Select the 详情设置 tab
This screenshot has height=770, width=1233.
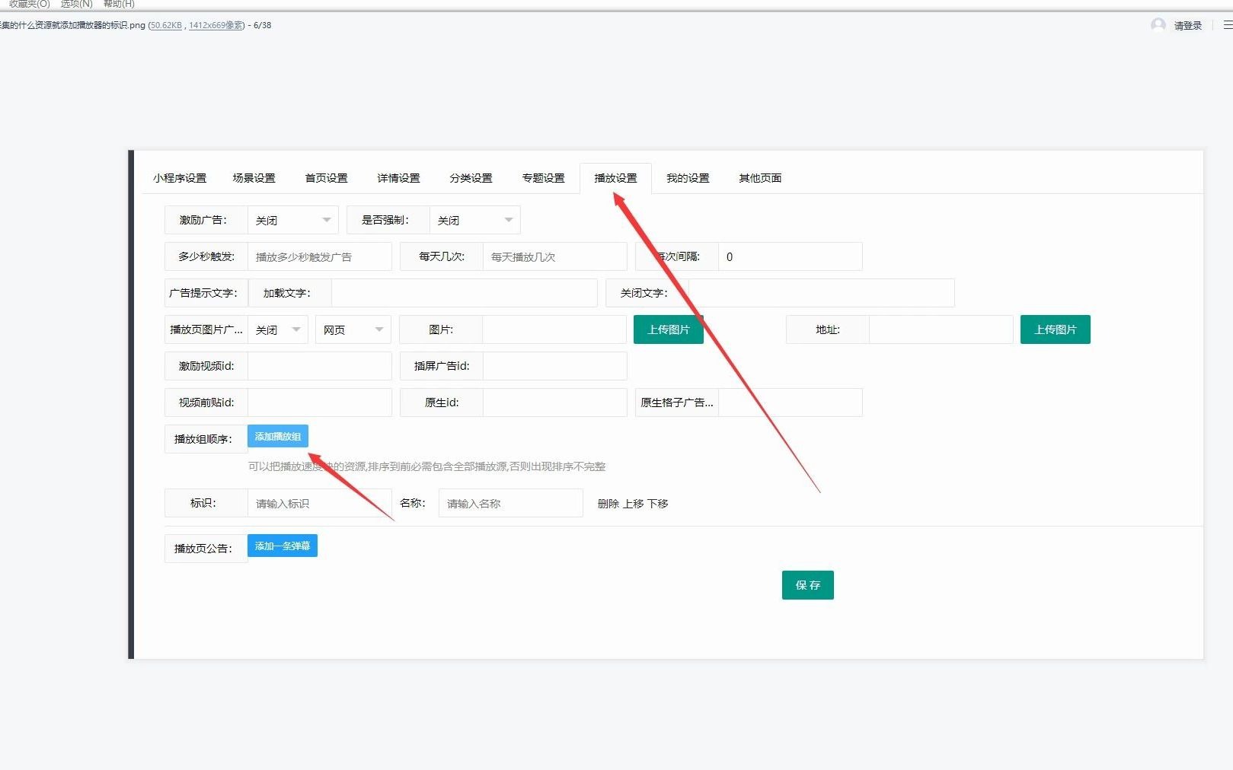(398, 178)
